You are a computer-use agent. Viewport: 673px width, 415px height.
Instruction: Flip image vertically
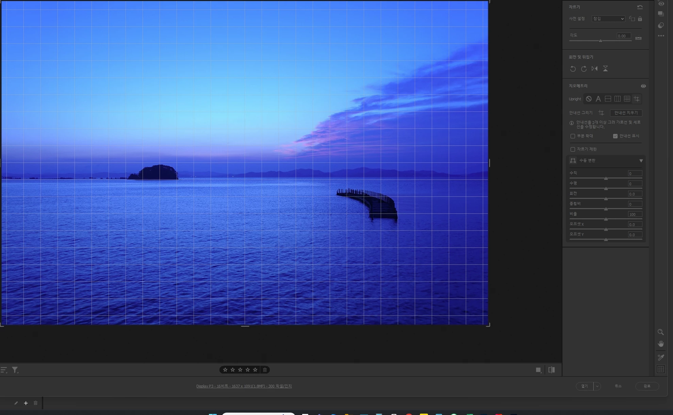[605, 69]
